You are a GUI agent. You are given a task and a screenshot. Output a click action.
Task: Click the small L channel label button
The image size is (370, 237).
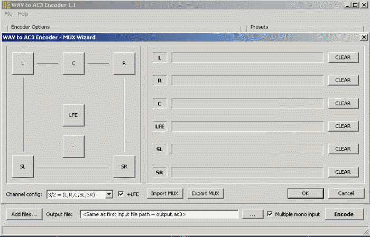pos(160,58)
